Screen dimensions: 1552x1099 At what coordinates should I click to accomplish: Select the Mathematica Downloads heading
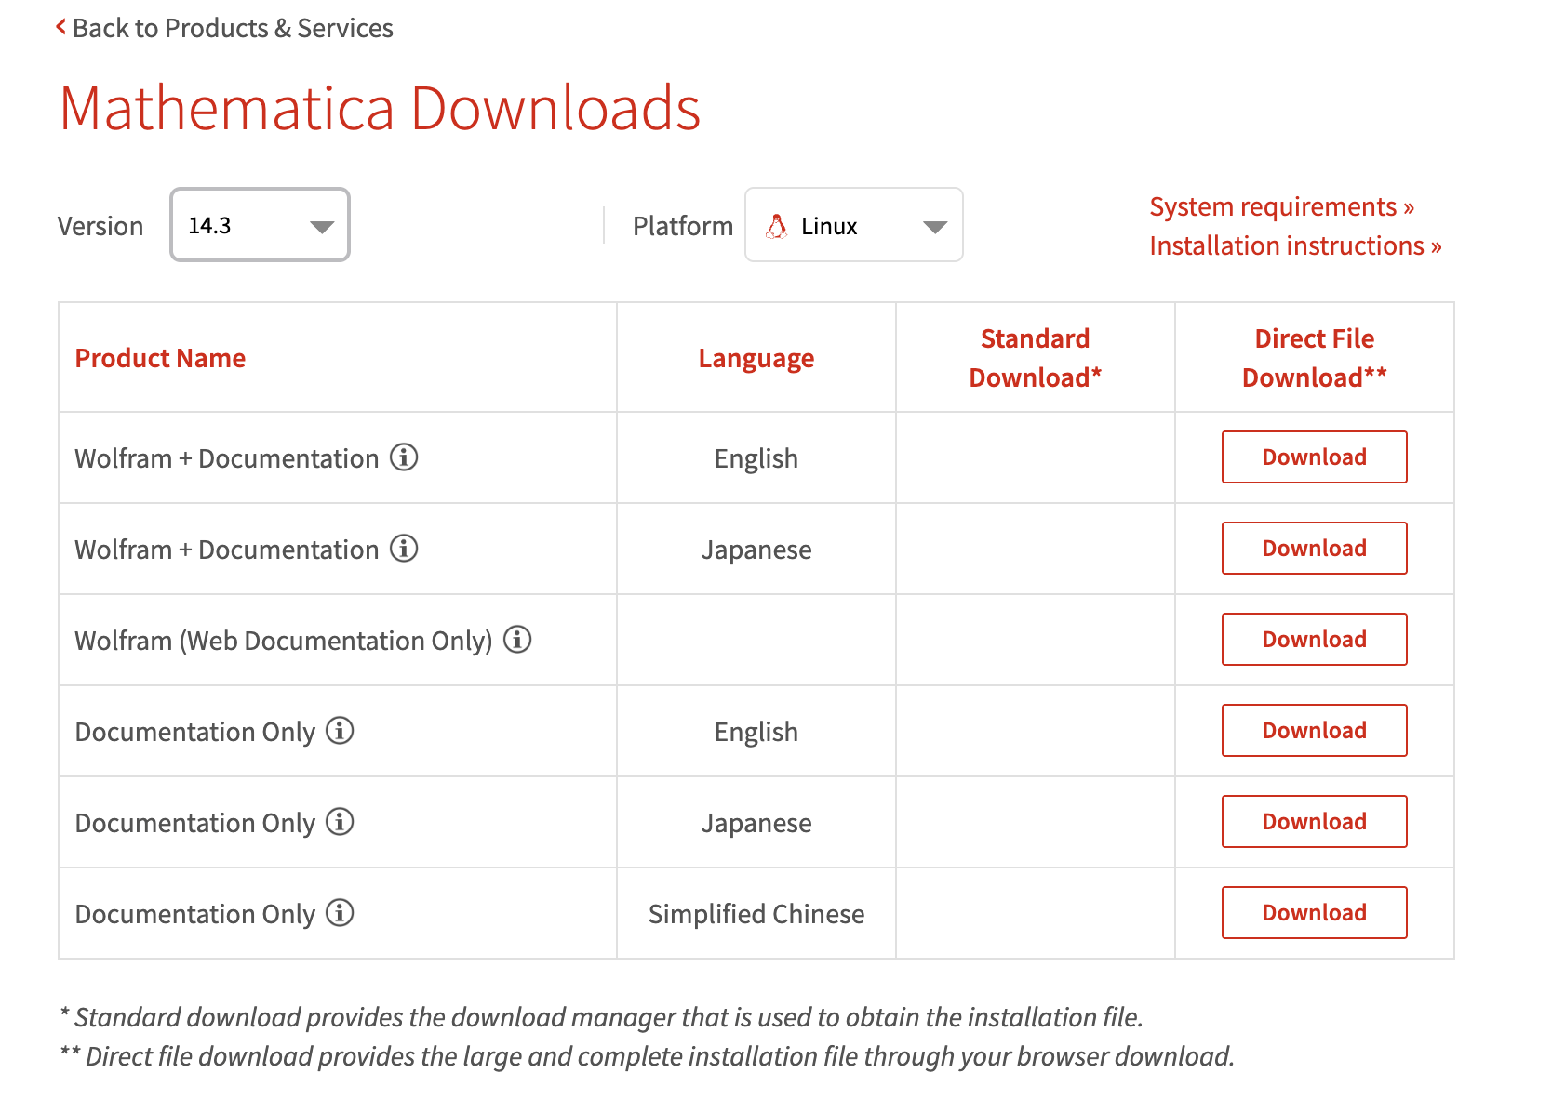tap(380, 108)
